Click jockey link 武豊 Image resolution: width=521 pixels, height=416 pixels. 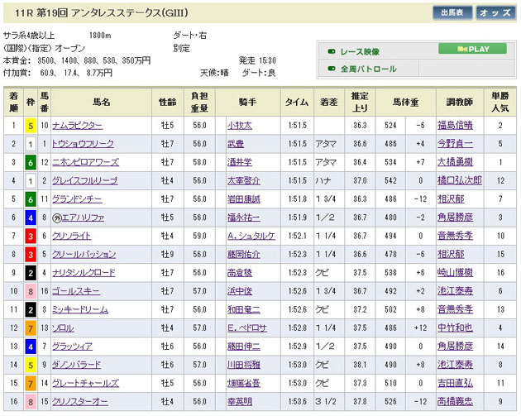[234, 144]
